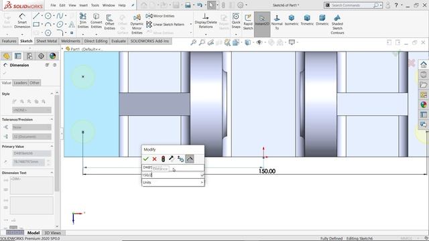Select the Sketch Text tool

click(72, 24)
